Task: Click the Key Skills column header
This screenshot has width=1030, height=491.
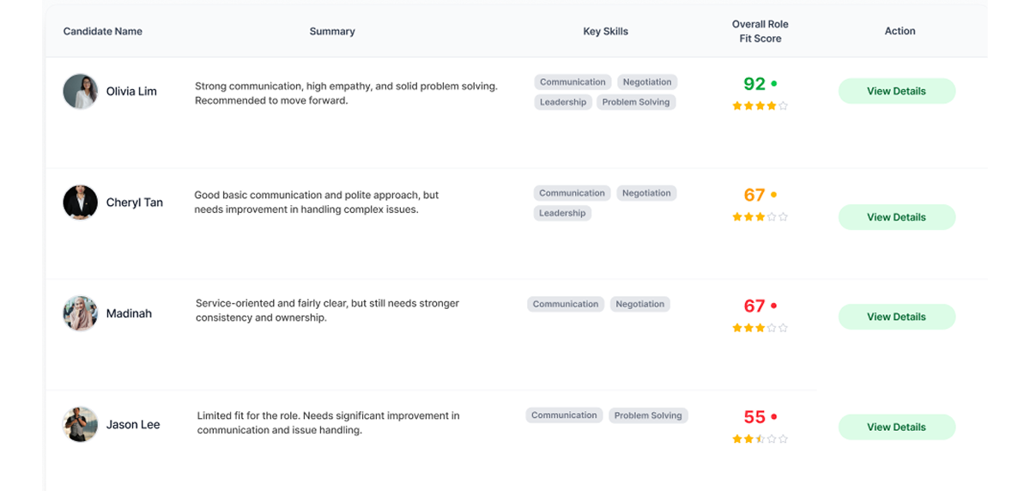Action: 605,32
